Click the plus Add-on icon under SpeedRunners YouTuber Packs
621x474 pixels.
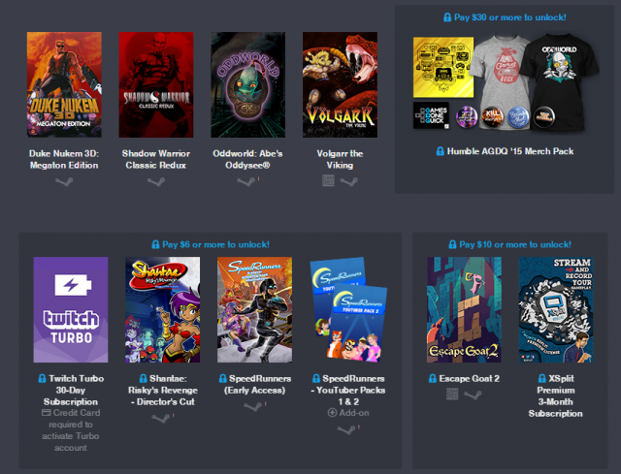tap(332, 412)
